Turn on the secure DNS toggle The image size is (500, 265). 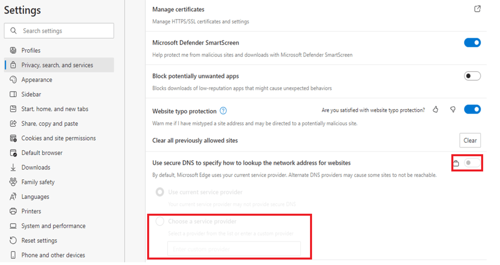(x=472, y=163)
